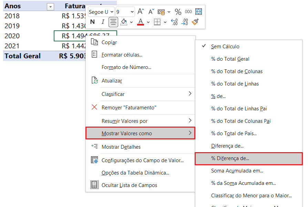Toggle bold (N) formatting
Screen dimensions: 308x207
pos(92,22)
